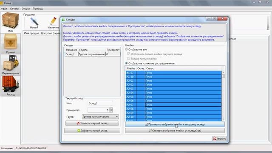Click Добавить новый склад button
Viewport: 272px width, 153px height.
click(92, 130)
